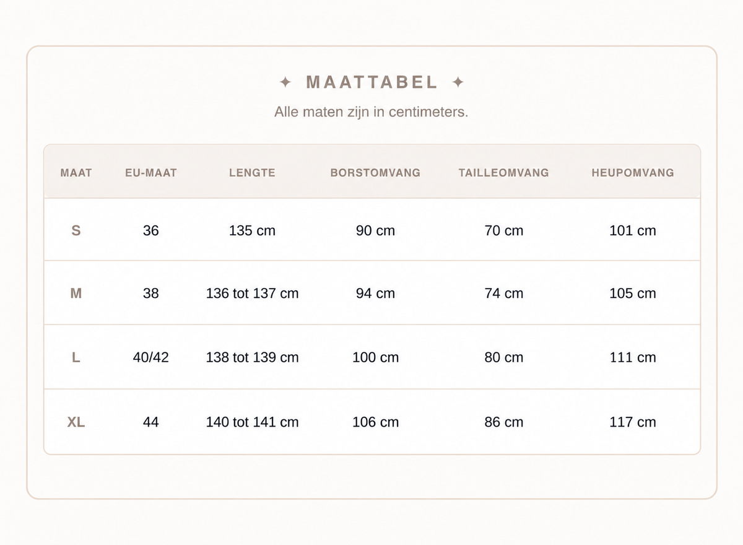
Task: Select the "74 cm" waist cell
Action: 504,294
